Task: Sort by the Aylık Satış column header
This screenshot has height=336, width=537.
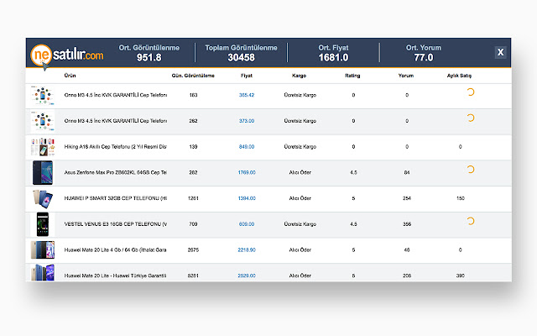Action: tap(460, 76)
